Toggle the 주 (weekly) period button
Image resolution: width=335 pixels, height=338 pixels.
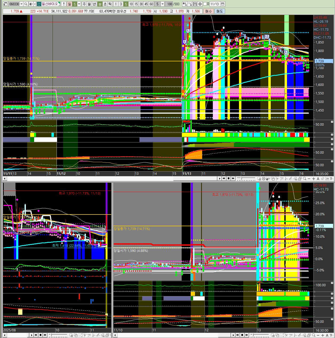tap(84, 4)
